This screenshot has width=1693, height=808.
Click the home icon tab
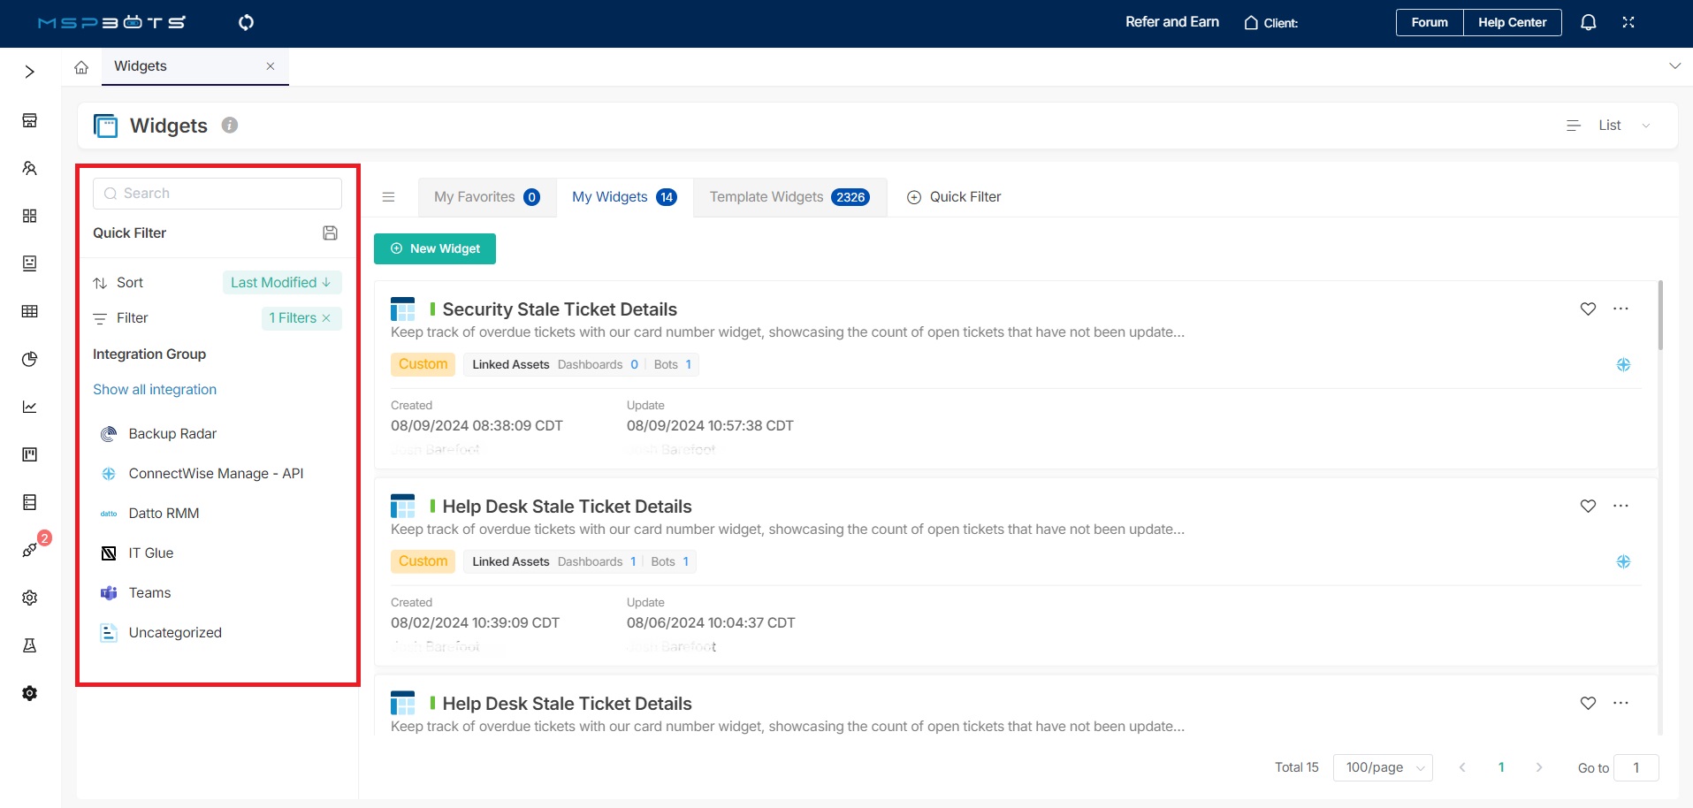click(81, 67)
